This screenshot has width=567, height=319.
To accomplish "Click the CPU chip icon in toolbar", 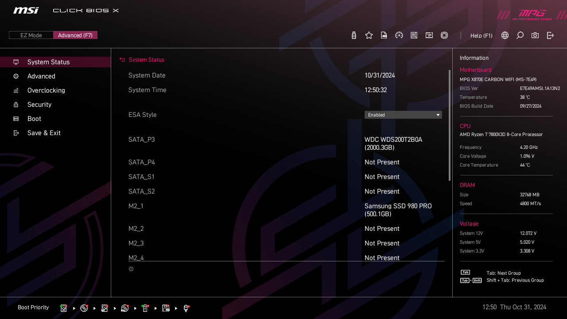I will pyautogui.click(x=444, y=35).
